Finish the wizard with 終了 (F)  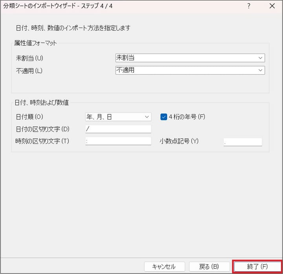(257, 267)
